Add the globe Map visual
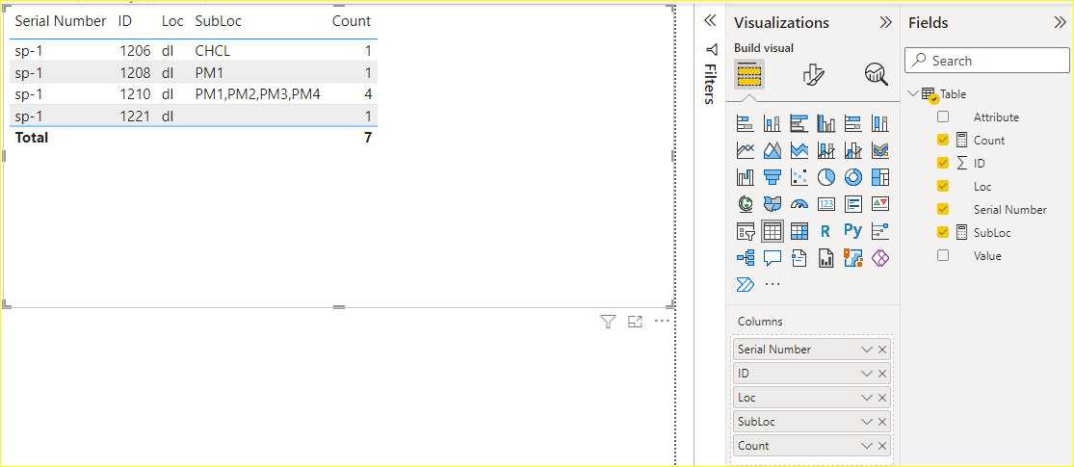Viewport: 1074px width, 467px height. coord(746,203)
